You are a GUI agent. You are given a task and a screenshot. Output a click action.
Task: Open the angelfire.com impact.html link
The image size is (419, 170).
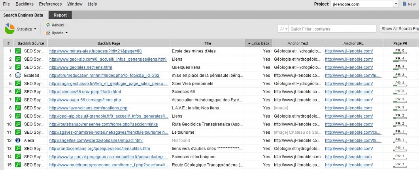pos(96,140)
